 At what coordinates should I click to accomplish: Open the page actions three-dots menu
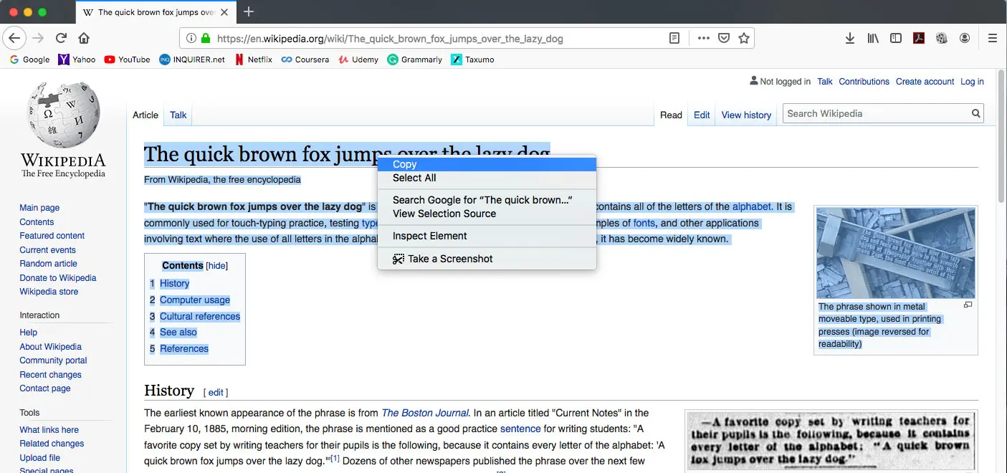pyautogui.click(x=704, y=39)
